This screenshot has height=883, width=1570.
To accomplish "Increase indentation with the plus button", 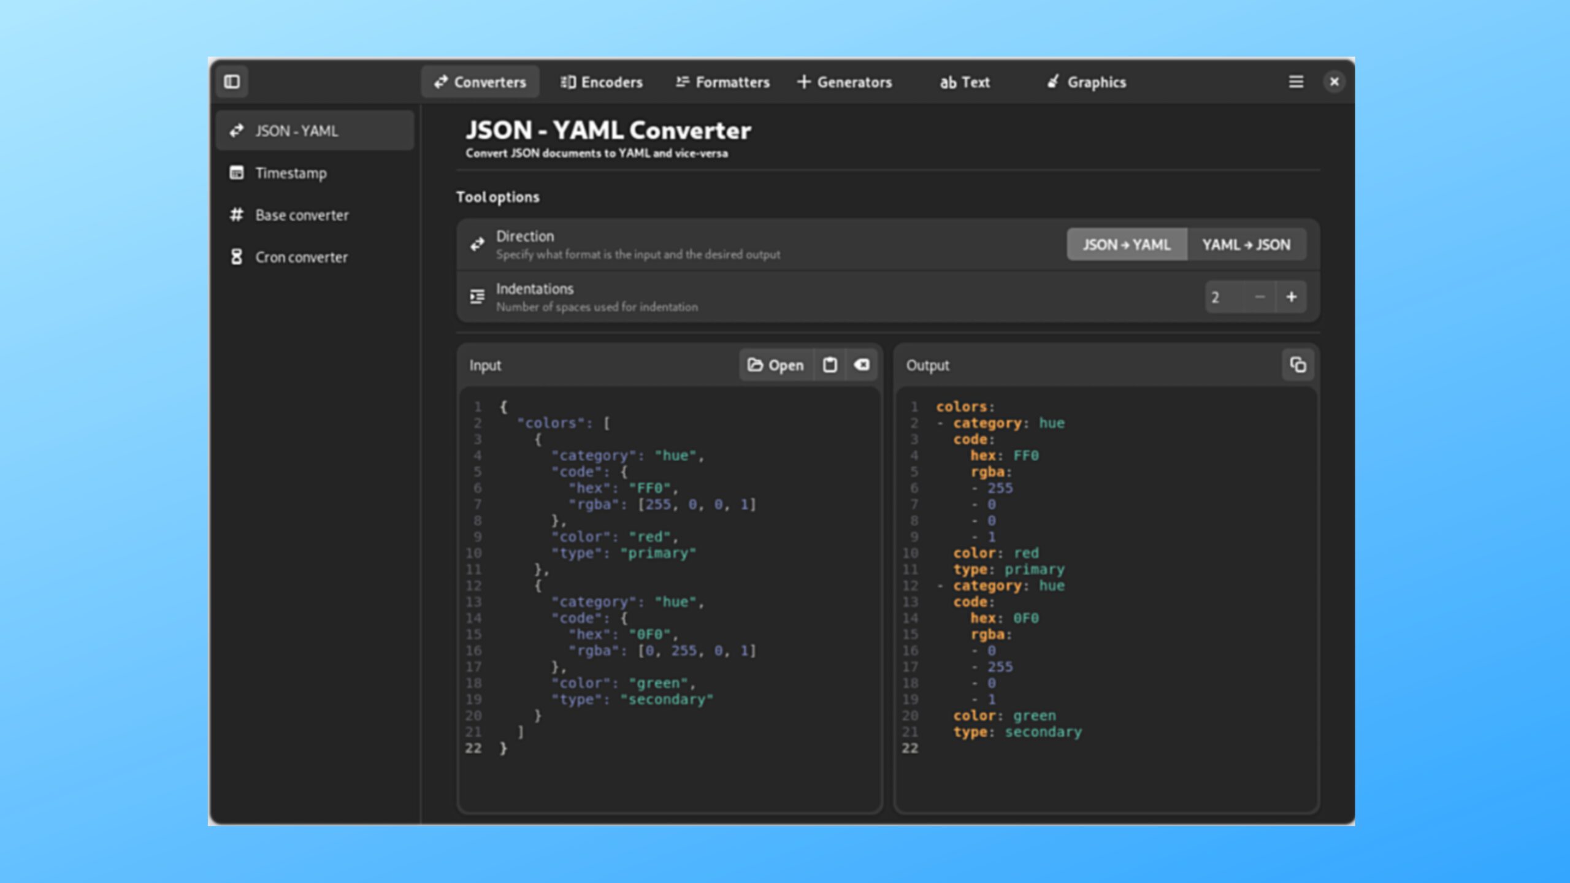I will pos(1291,297).
